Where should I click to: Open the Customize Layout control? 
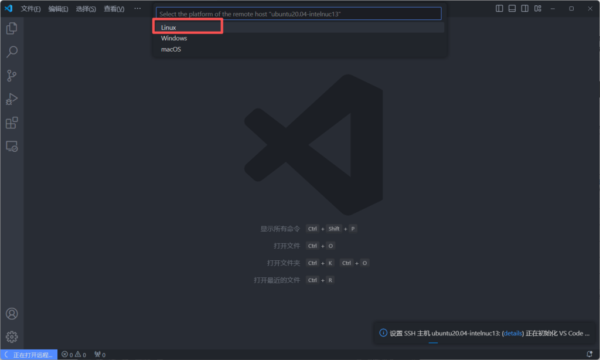click(537, 9)
